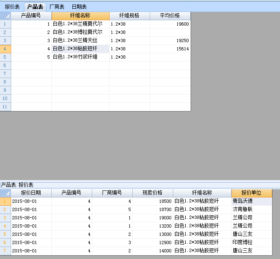Select the cell 白色1.2*38博拉莫代尔
Screen dimensions: 280x259
[80, 32]
